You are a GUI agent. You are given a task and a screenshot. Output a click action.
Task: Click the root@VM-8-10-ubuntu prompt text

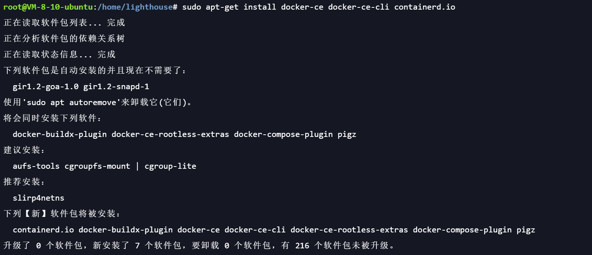point(48,7)
